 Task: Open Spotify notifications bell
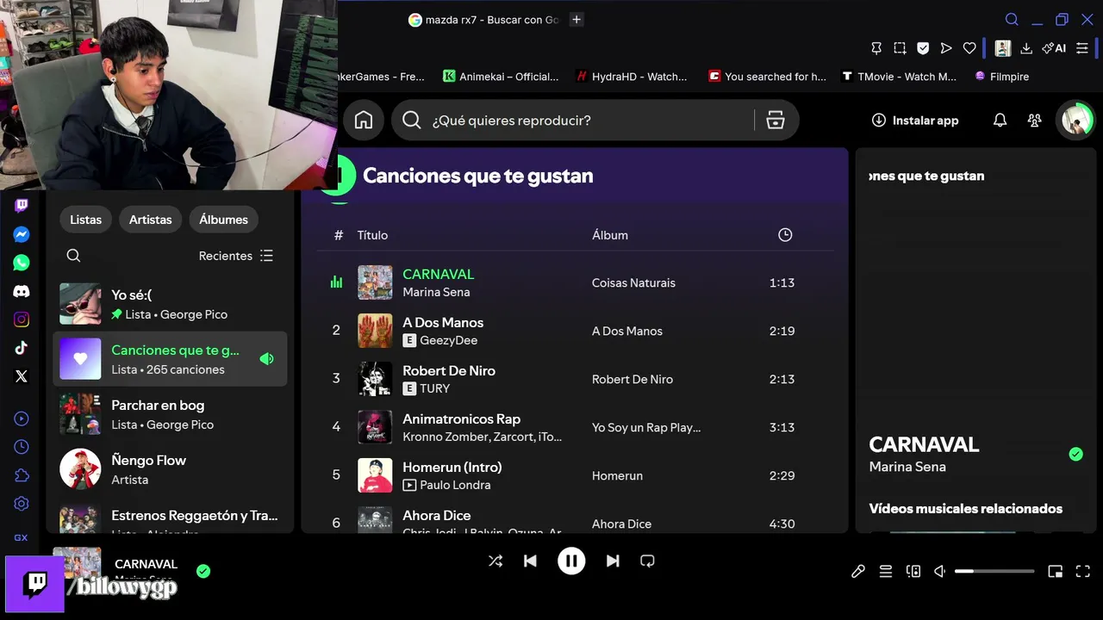[1000, 121]
